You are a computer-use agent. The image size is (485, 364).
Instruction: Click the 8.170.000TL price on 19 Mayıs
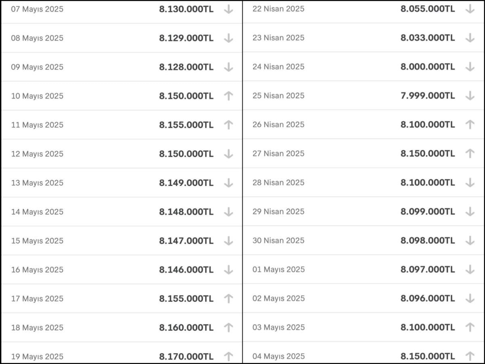pos(186,356)
